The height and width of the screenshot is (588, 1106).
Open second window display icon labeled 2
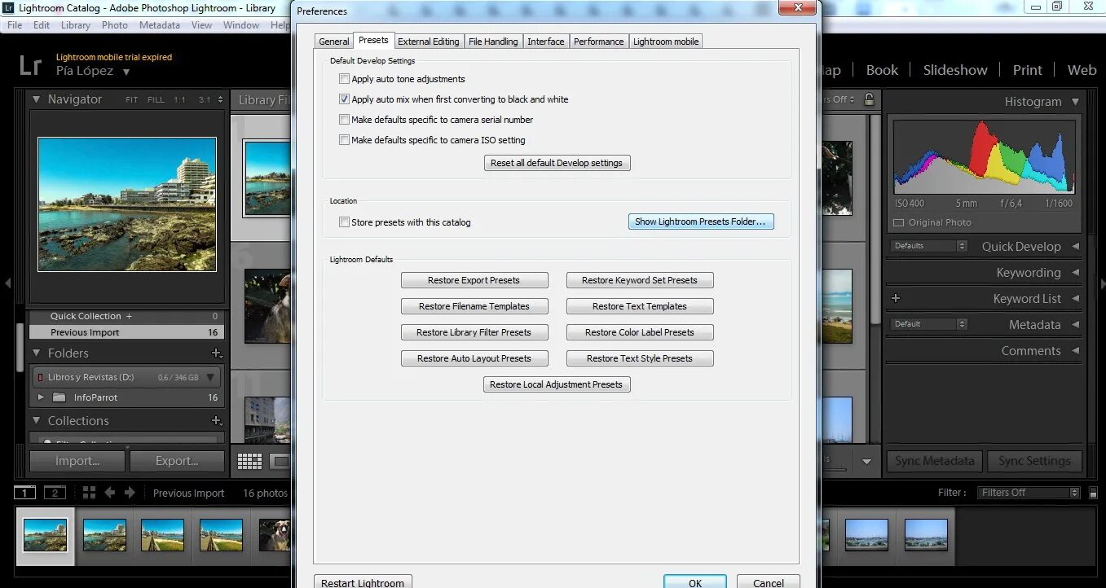click(55, 493)
